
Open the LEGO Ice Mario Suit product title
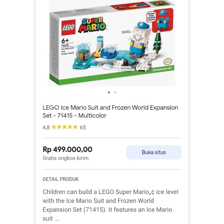[x=110, y=111]
